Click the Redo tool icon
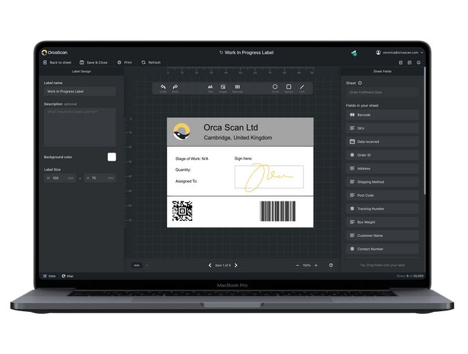The height and width of the screenshot is (354, 468). (x=175, y=87)
